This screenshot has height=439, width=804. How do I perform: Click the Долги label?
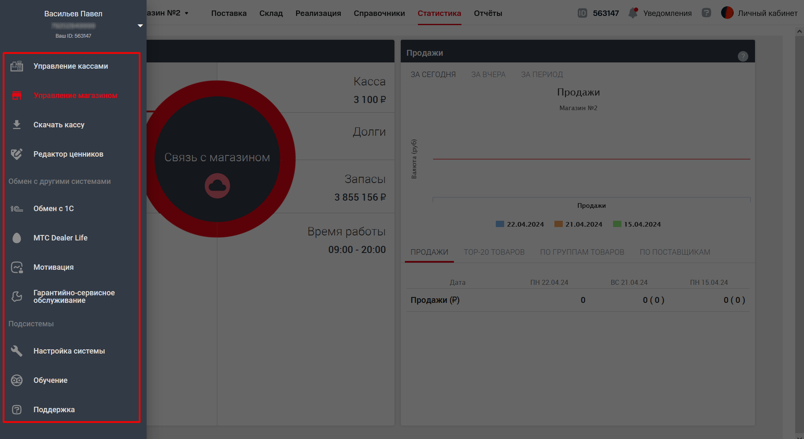click(x=369, y=132)
